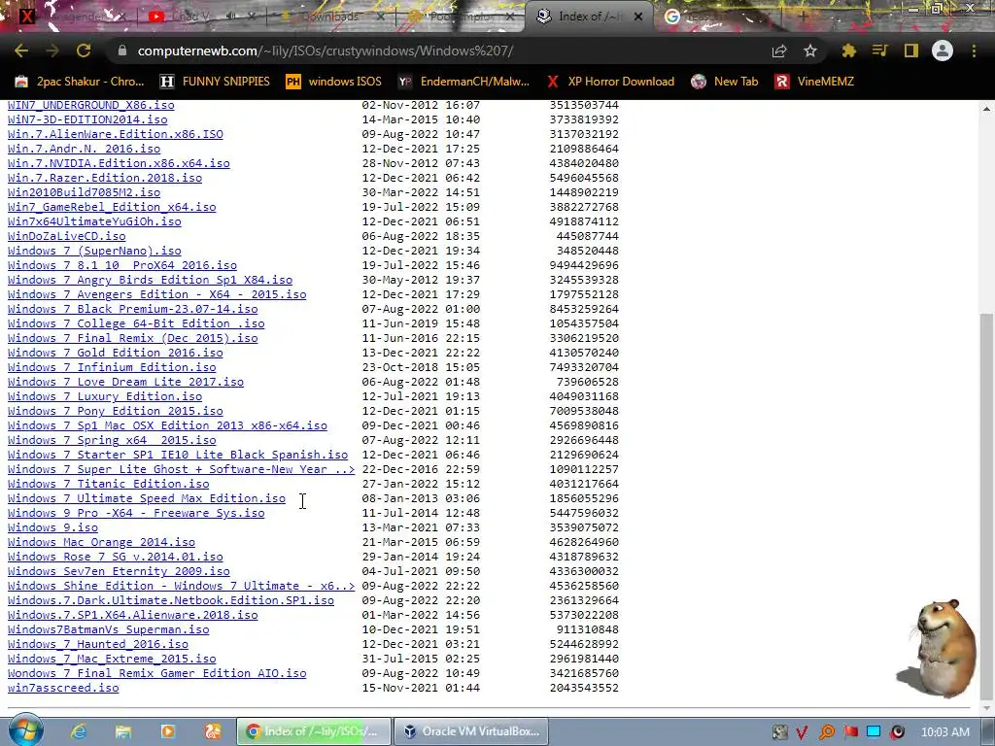Viewport: 995px width, 746px height.
Task: Click the red V tray icon
Action: 802,732
